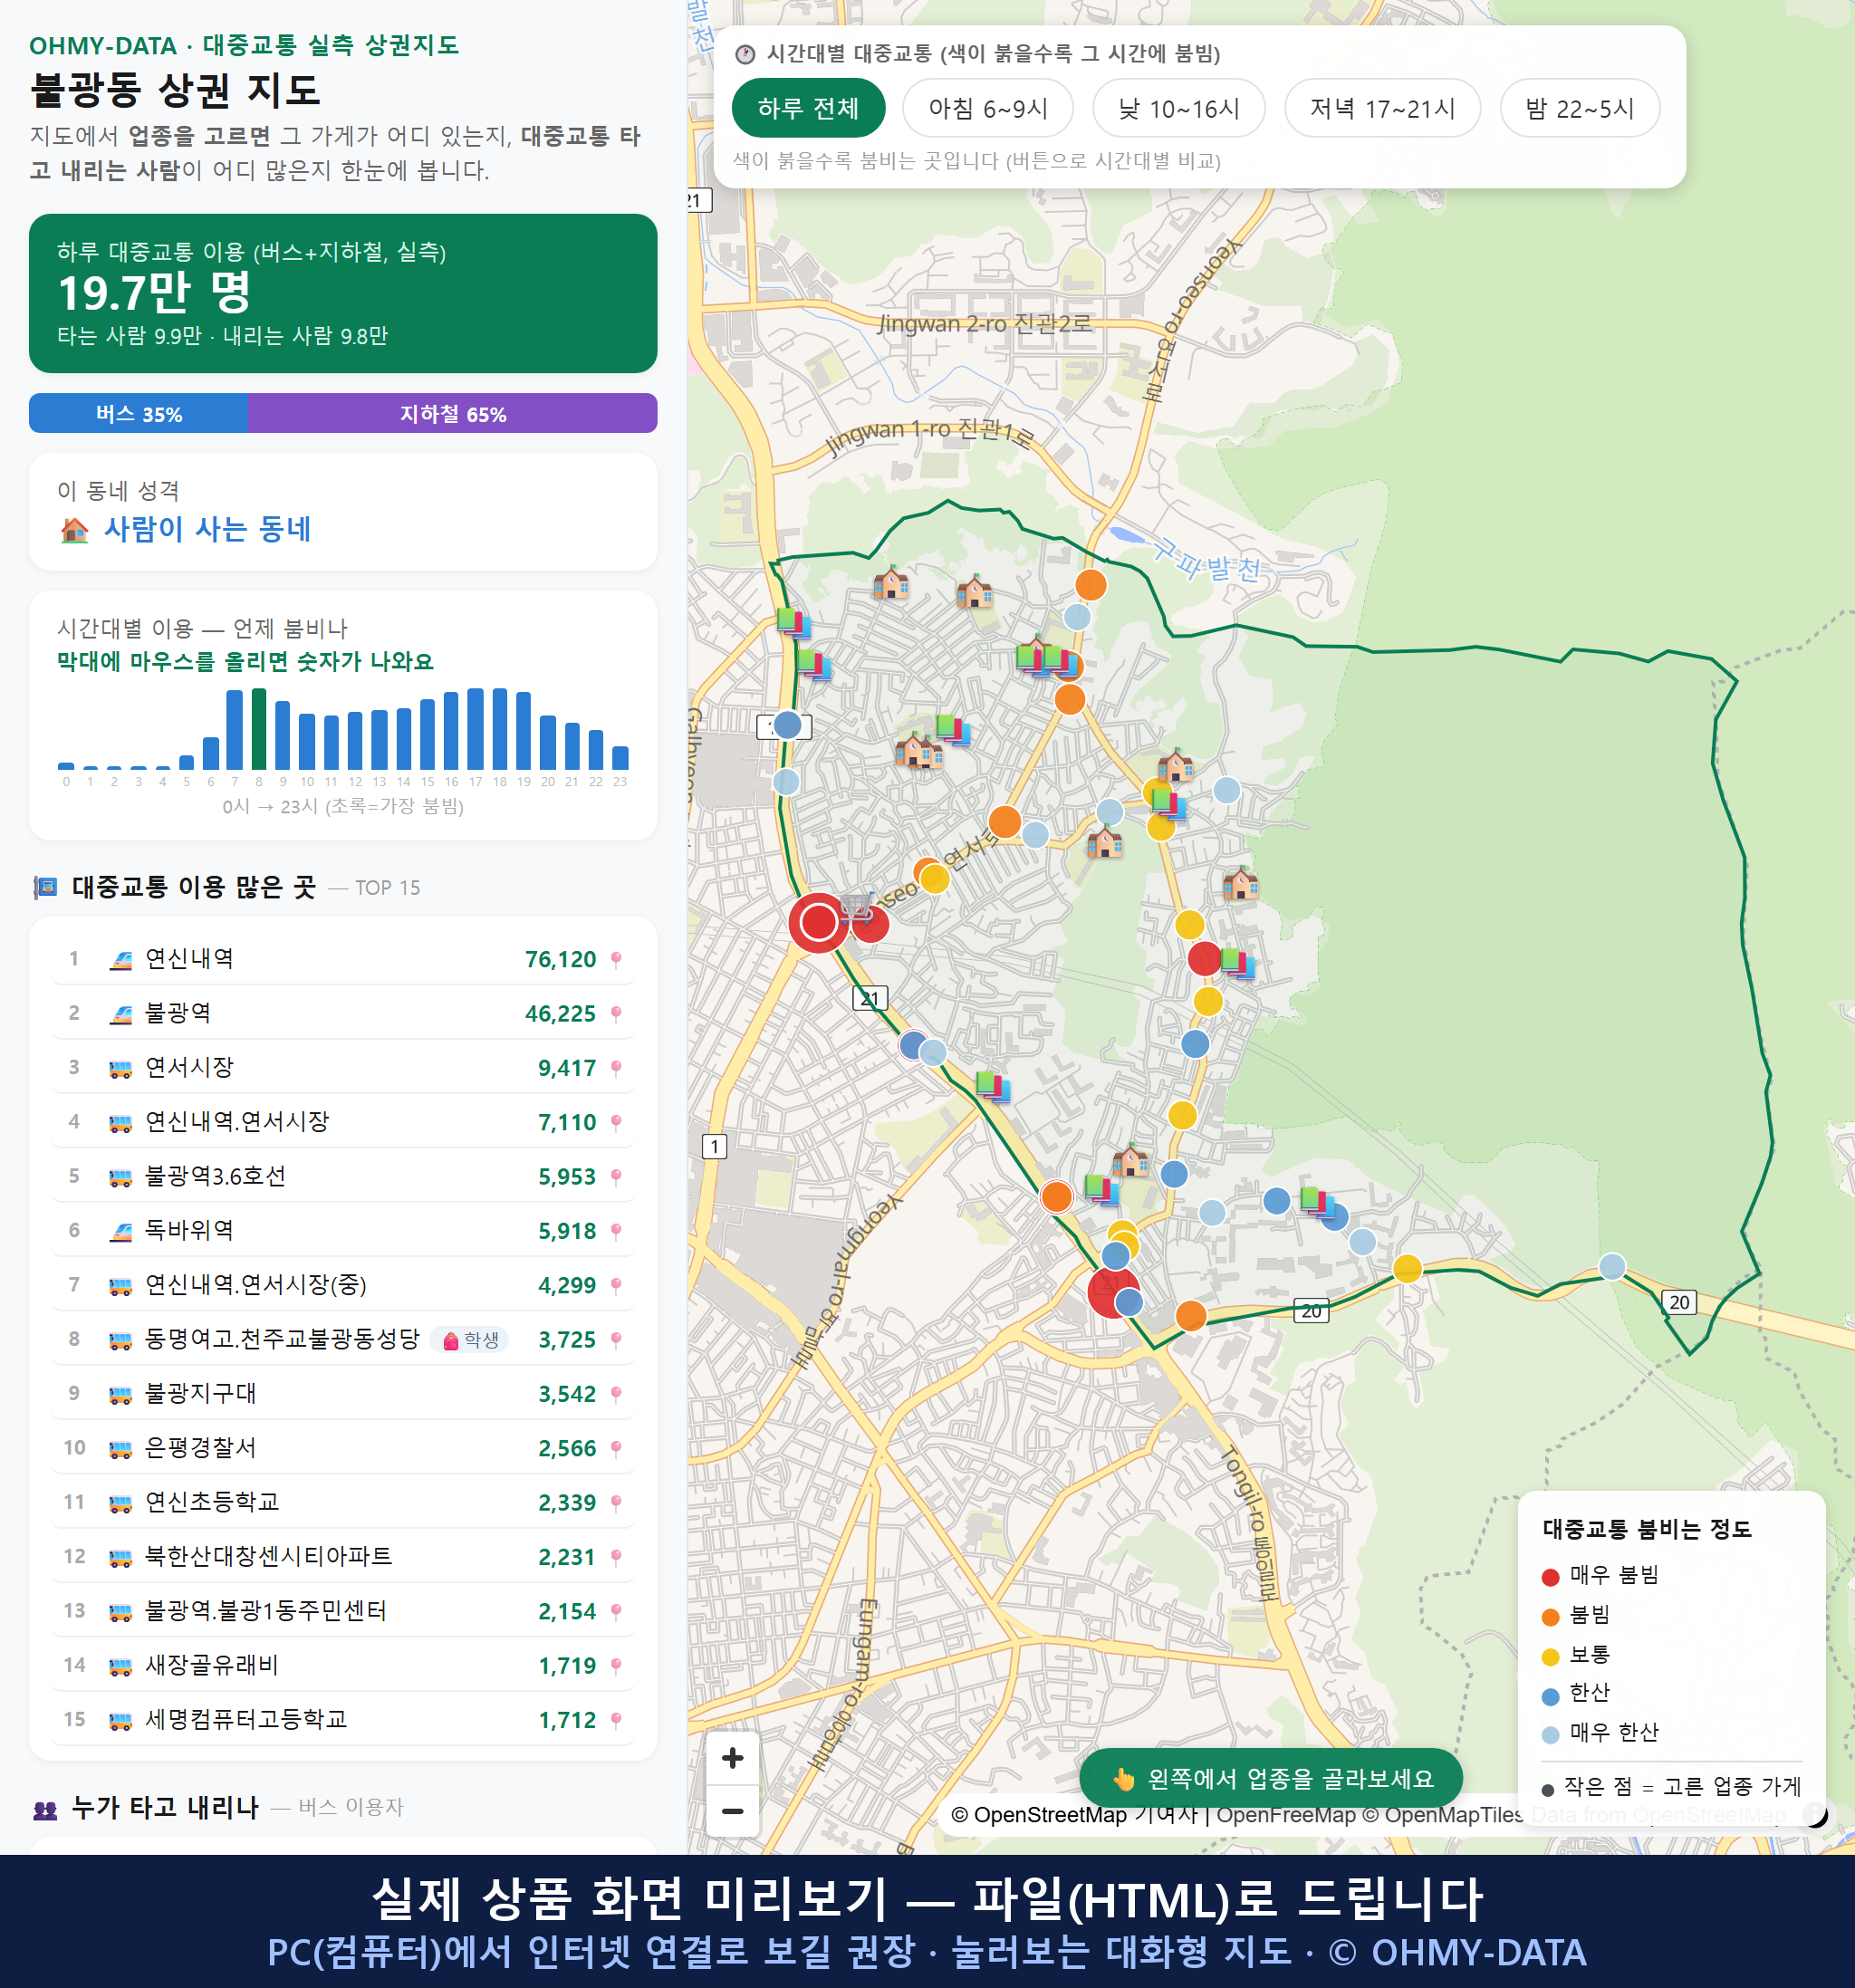Select the 연신내역.연서시장(중) list row
The height and width of the screenshot is (1988, 1855).
coord(343,1285)
